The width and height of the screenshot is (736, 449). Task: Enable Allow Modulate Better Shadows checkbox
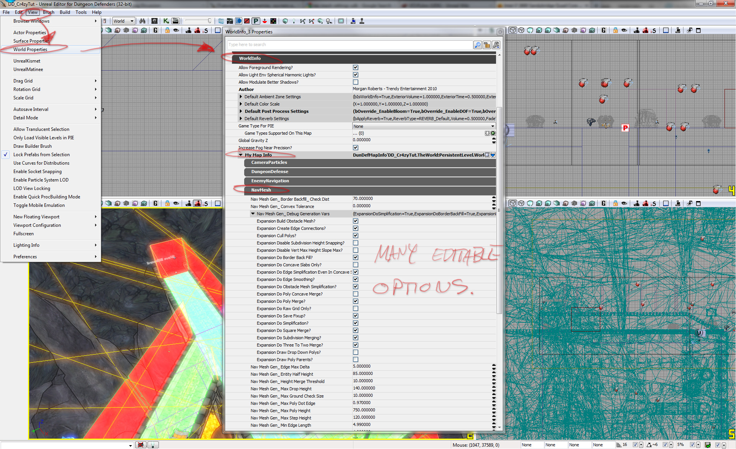pyautogui.click(x=355, y=82)
